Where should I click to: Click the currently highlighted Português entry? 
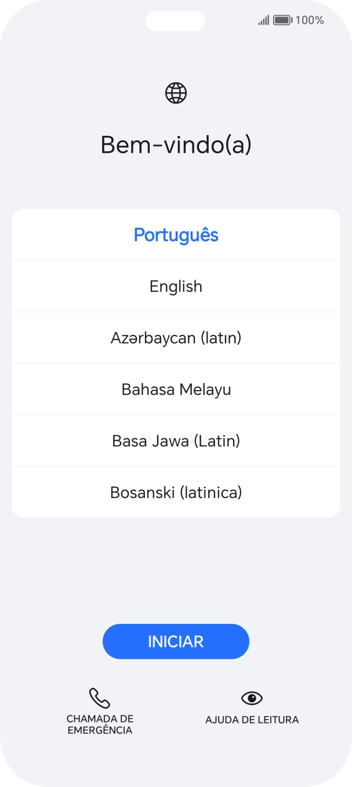[x=176, y=234]
